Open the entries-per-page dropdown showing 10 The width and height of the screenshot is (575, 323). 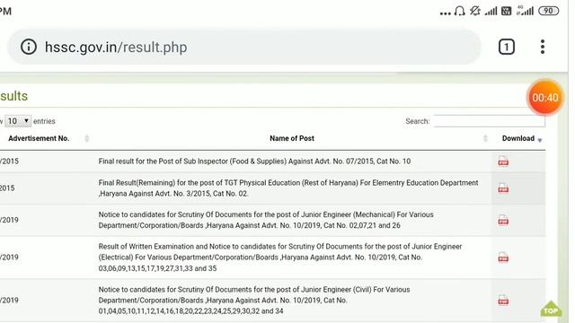pos(18,121)
